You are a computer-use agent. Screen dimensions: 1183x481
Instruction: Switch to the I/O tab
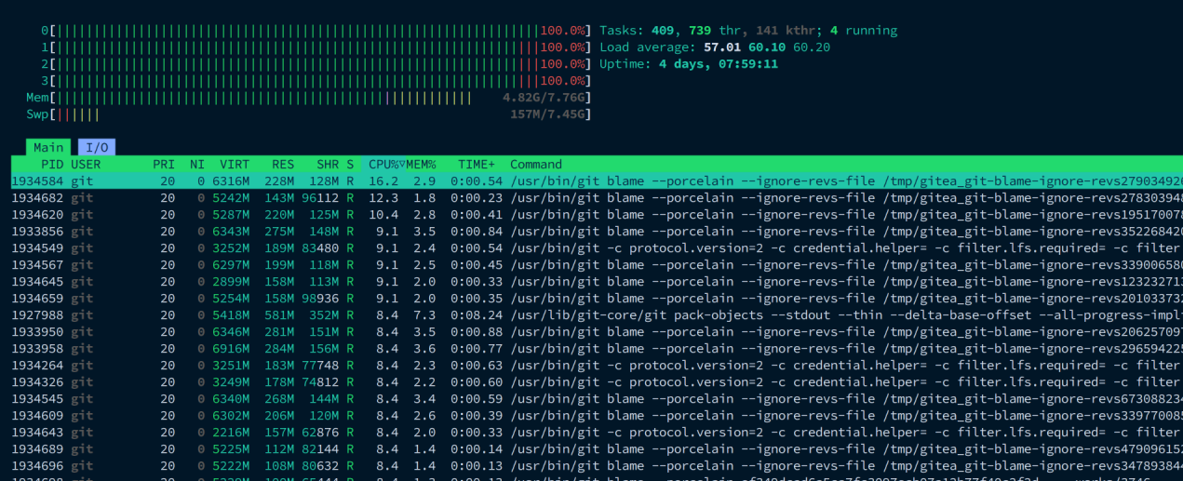pos(97,147)
